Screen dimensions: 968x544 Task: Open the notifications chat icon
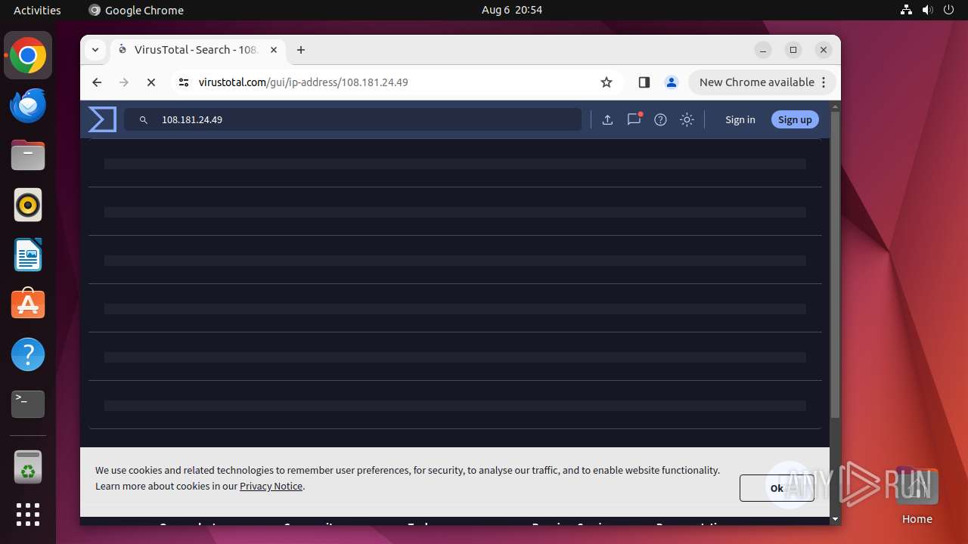(x=634, y=119)
